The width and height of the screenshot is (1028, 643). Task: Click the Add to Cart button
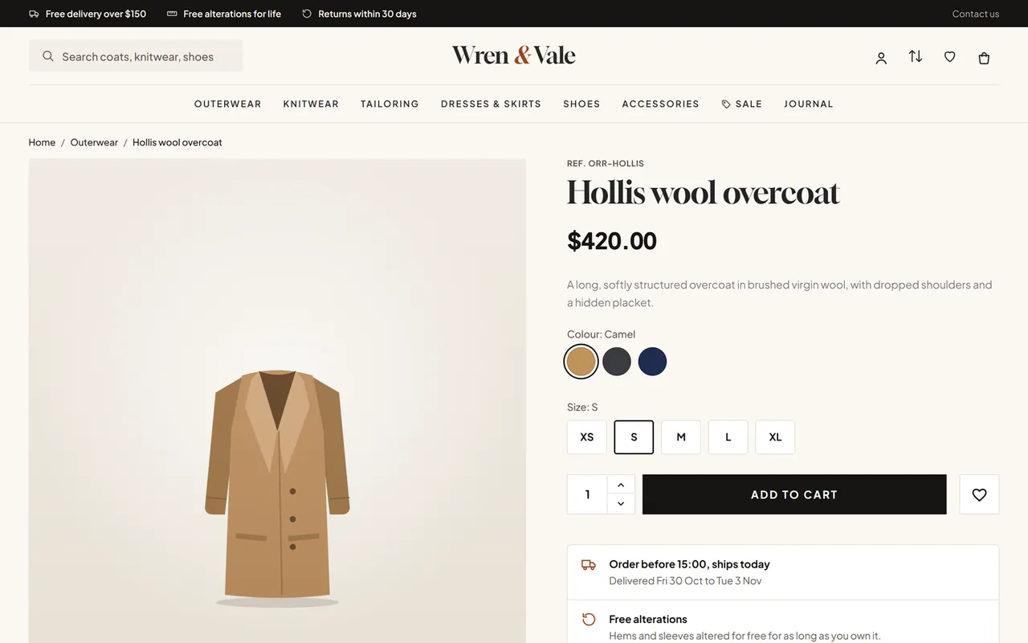click(x=794, y=494)
